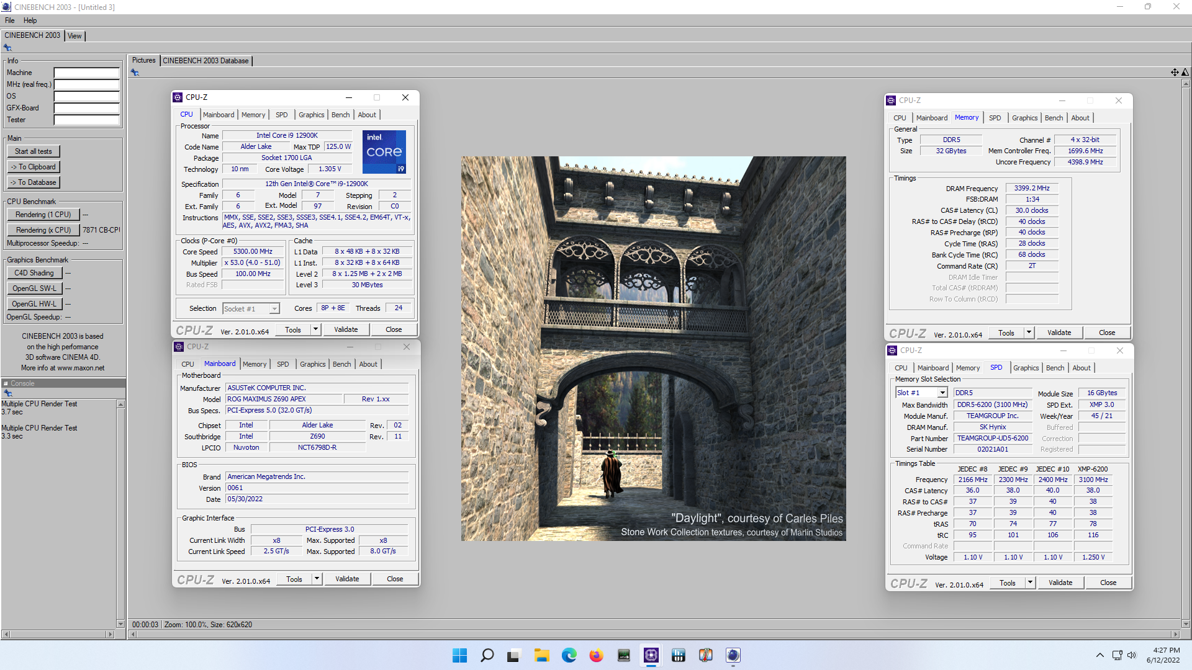The height and width of the screenshot is (670, 1192).
Task: Click Validate in Memory CPU-Z window
Action: coord(1059,333)
